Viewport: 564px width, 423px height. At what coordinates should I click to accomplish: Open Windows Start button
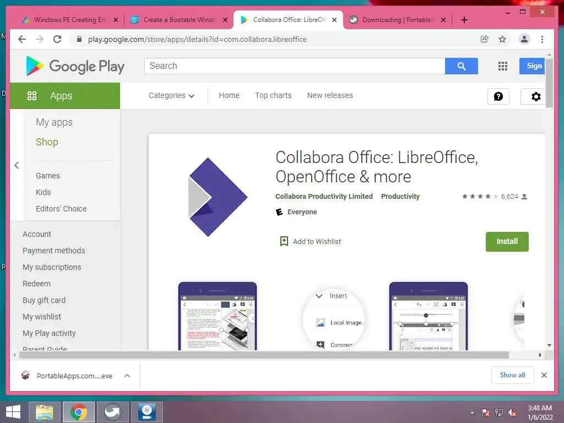(x=13, y=412)
